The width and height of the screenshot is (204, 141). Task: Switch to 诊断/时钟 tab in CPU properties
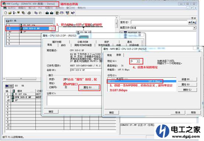[x=83, y=42]
